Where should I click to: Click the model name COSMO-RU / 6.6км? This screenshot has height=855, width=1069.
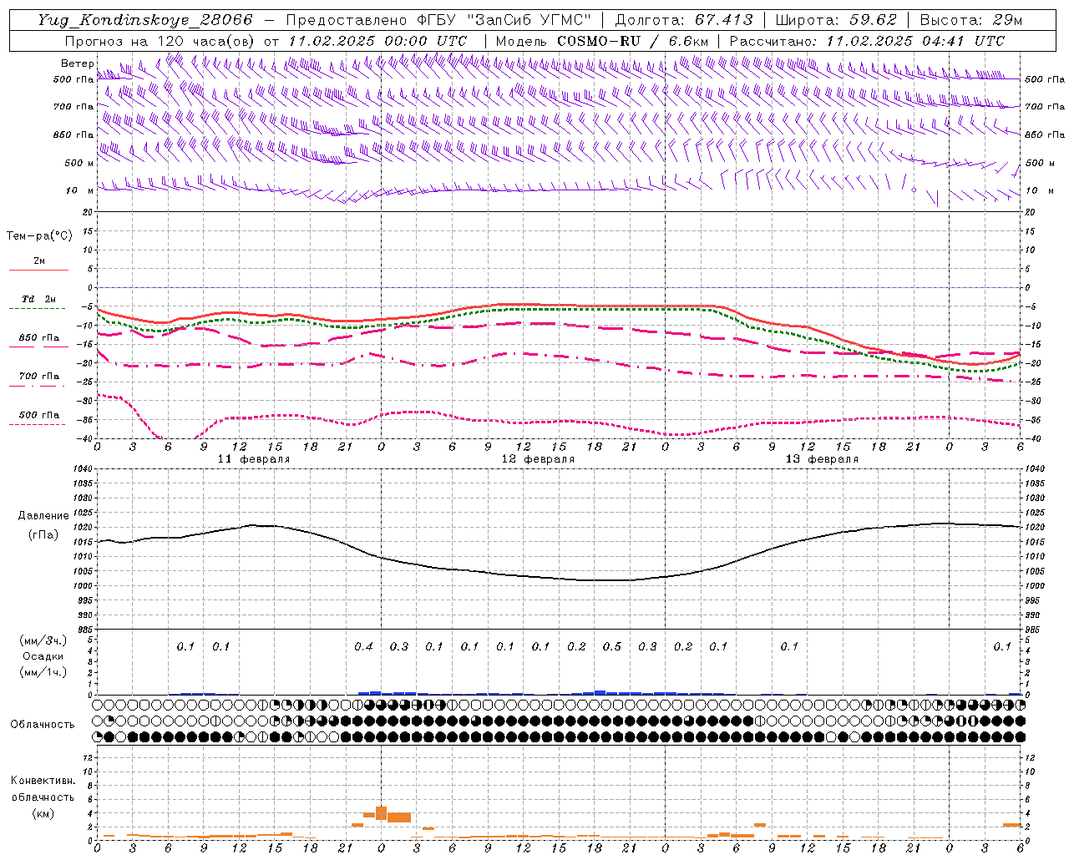click(632, 41)
